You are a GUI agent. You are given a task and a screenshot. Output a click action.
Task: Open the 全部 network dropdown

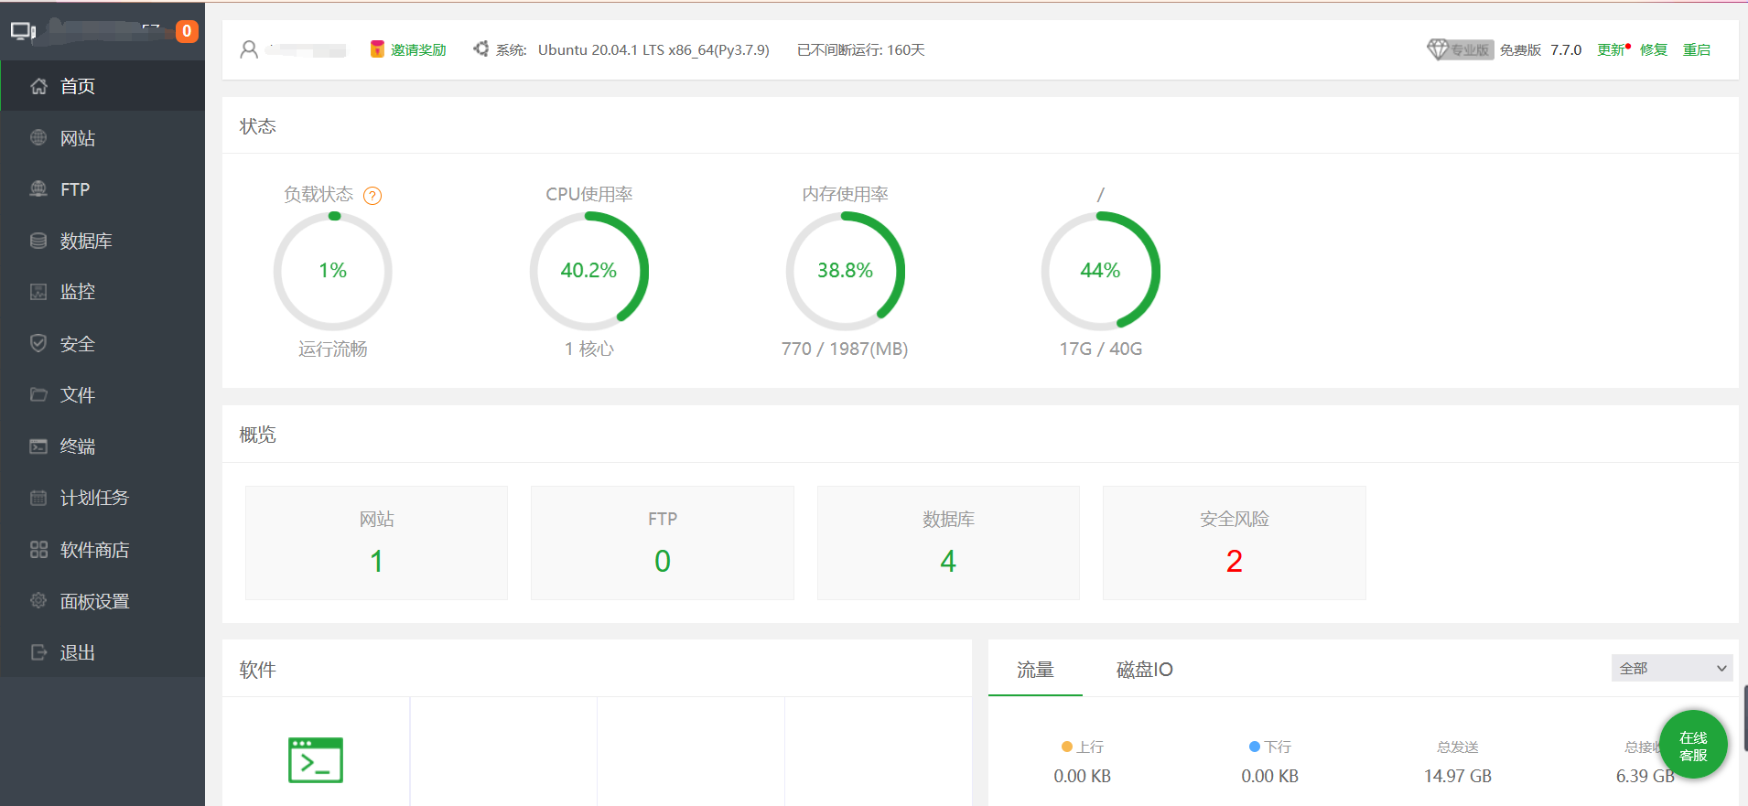(x=1672, y=668)
